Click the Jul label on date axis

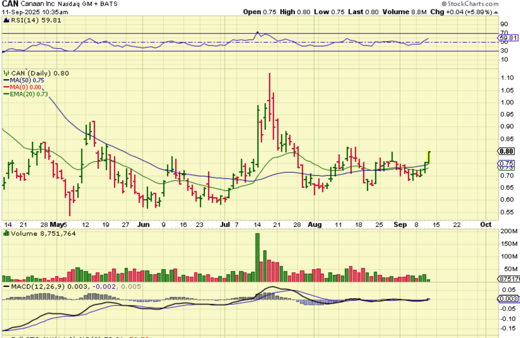tap(225, 225)
